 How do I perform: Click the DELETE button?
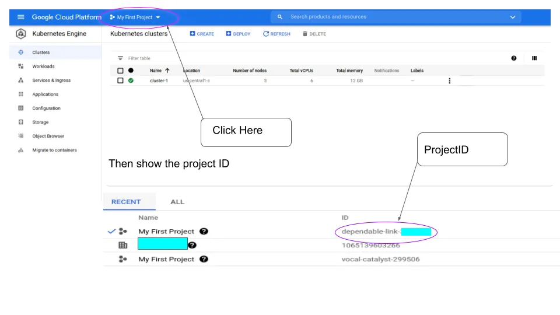pos(314,34)
